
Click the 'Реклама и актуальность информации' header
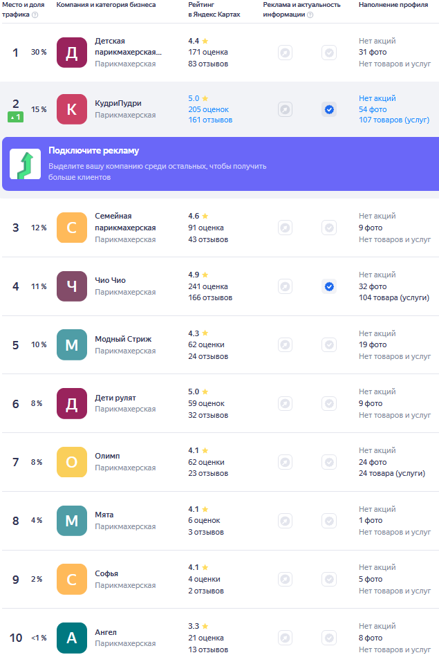302,9
